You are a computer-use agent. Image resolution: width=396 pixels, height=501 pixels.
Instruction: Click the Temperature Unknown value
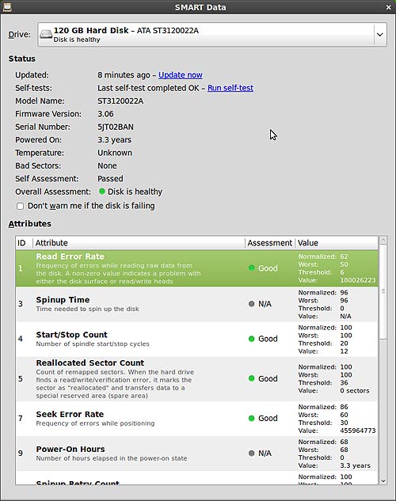[115, 153]
